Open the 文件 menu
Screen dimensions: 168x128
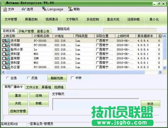[x=9, y=9]
